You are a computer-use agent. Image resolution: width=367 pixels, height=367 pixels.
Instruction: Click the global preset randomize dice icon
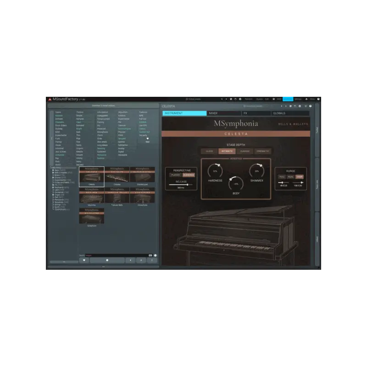tap(231, 99)
